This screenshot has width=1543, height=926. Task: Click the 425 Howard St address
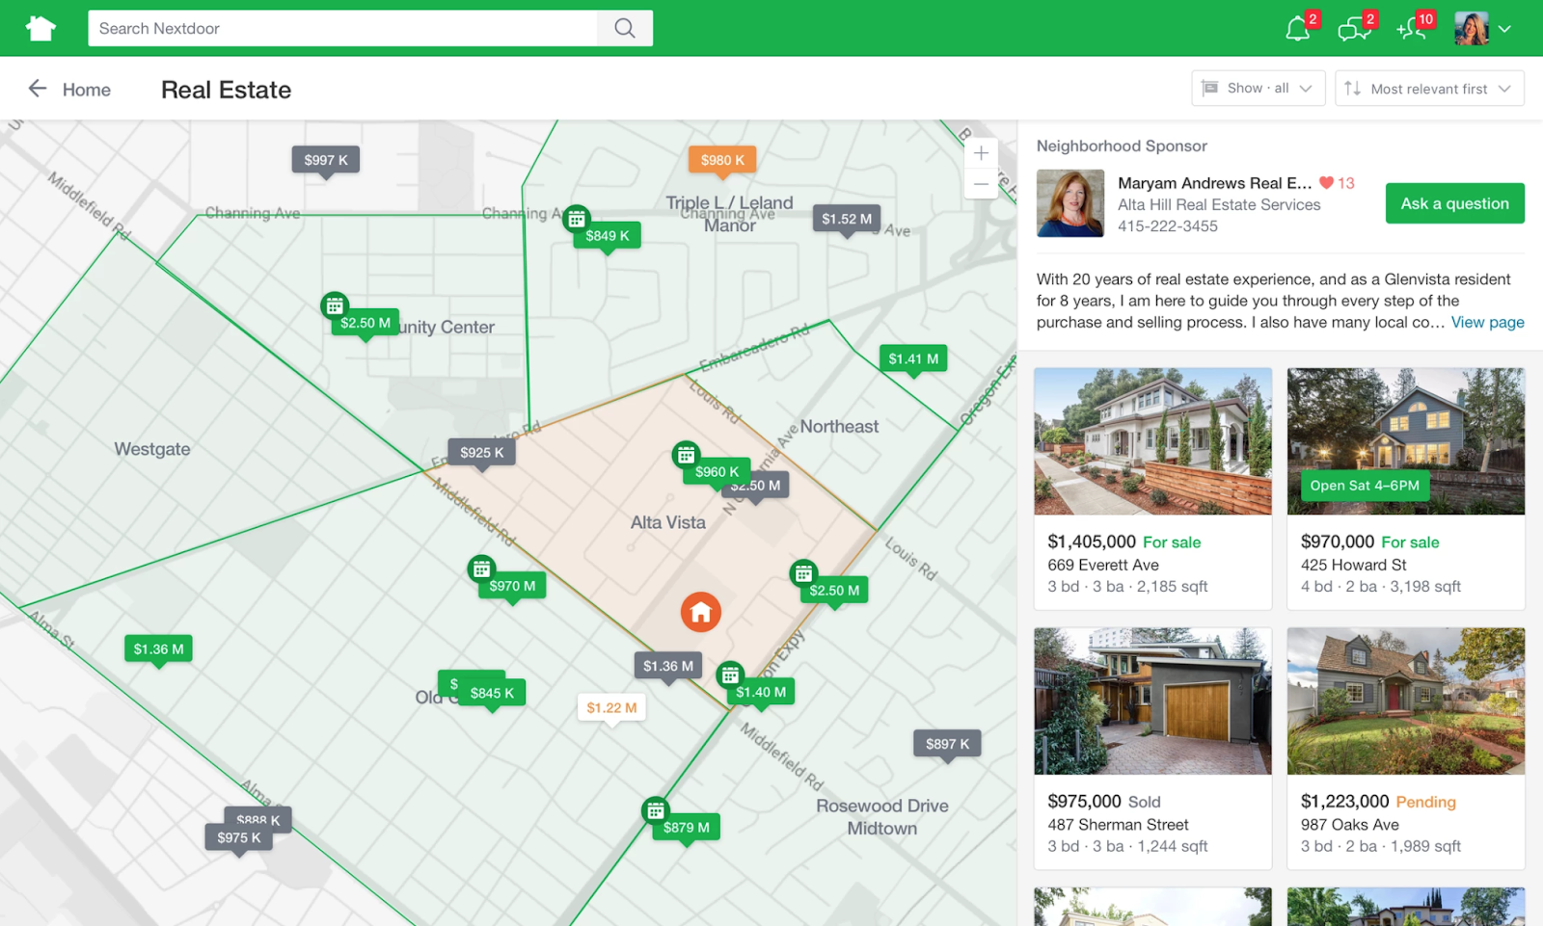pyautogui.click(x=1354, y=565)
